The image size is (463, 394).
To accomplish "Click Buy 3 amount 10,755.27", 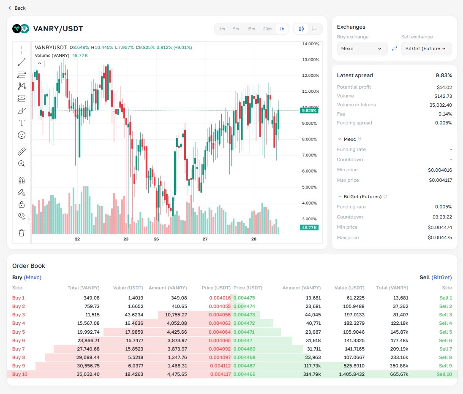I will 176,315.
